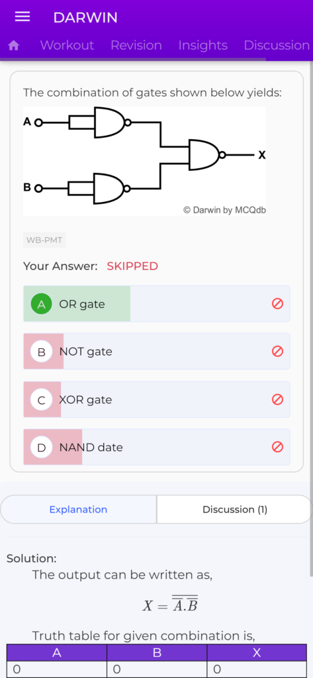This screenshot has height=678, width=313.
Task: Tap the DARWIN app title
Action: (85, 17)
